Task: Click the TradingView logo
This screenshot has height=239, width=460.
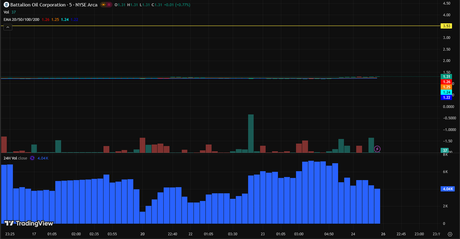Action: coord(29,223)
